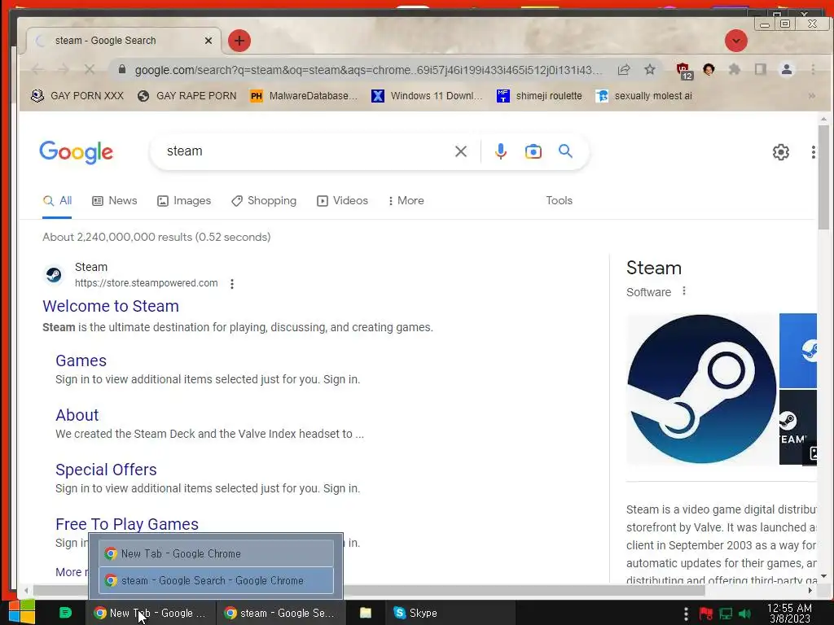Switch to steam - Google Se... taskbar button
834x625 pixels.
pos(280,613)
